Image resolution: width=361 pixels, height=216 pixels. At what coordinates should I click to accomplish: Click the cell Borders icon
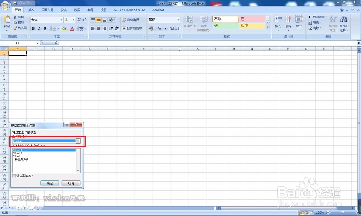[55, 28]
